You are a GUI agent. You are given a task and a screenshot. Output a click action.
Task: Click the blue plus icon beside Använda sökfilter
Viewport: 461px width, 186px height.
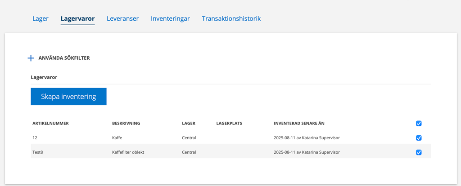[31, 58]
